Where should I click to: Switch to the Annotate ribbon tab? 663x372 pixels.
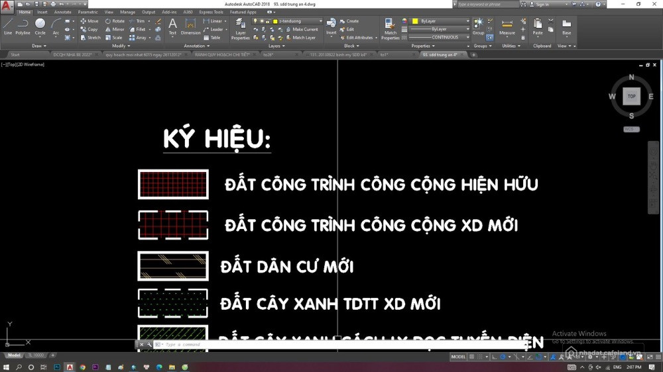click(x=62, y=12)
